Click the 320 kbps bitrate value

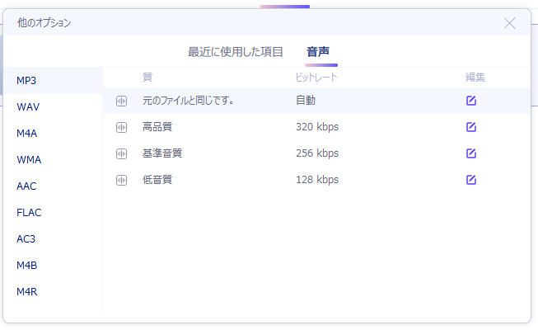(317, 127)
